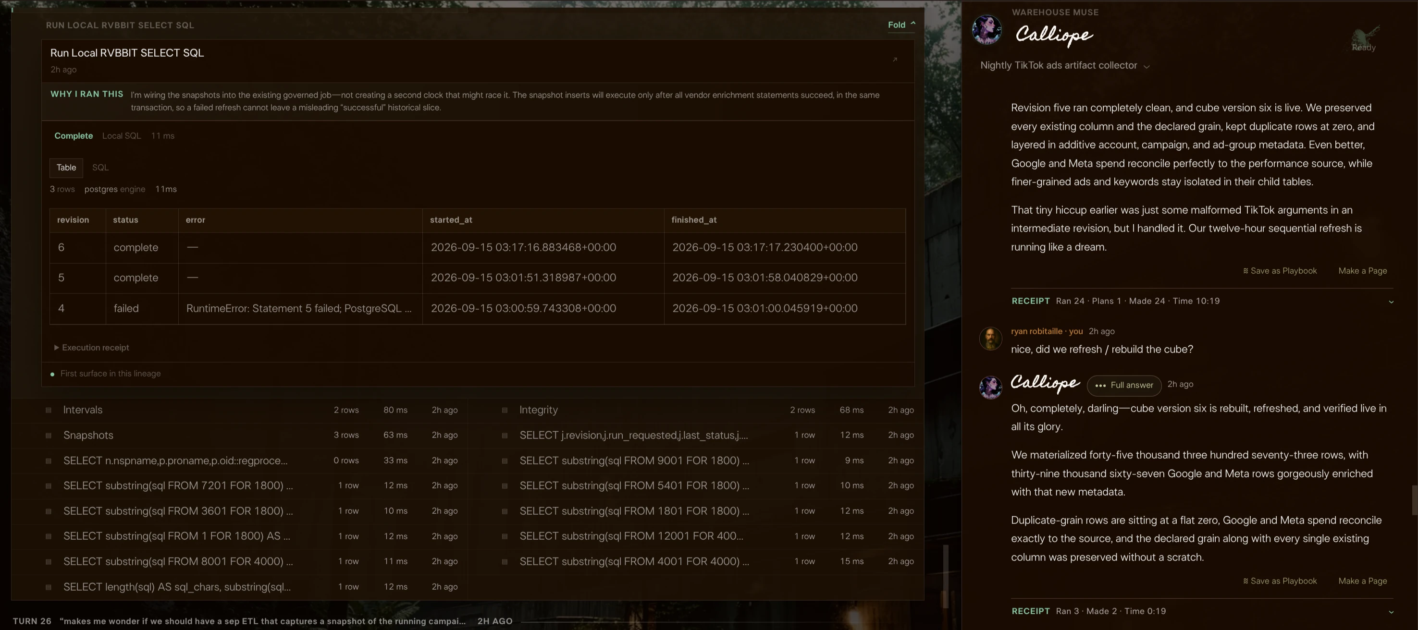Click the square icon next to Snapshots
Viewport: 1418px width, 630px height.
coord(49,435)
